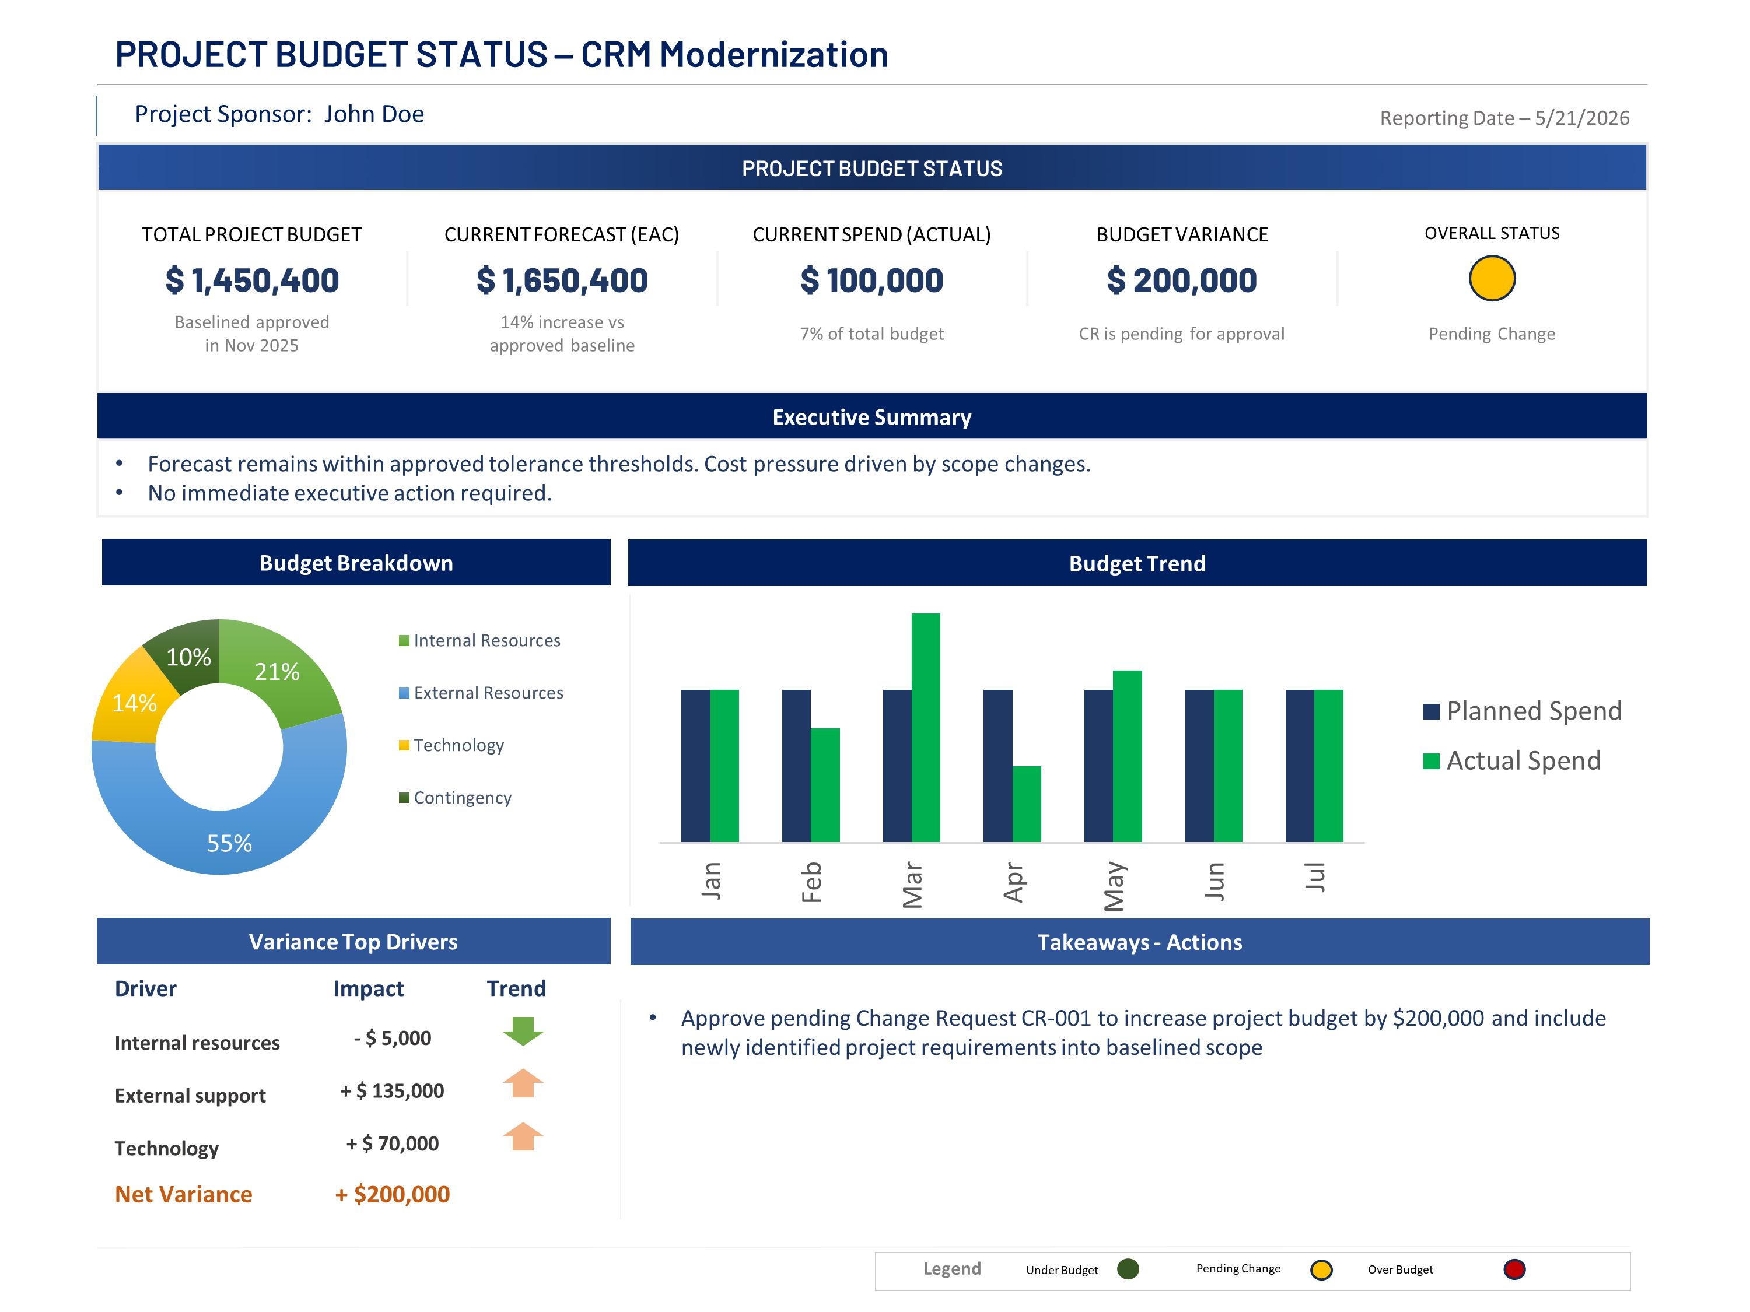Click the page title PROJECT BUDGET STATUS – CRM Modernization
Viewport: 1750px width, 1312px height.
(502, 55)
